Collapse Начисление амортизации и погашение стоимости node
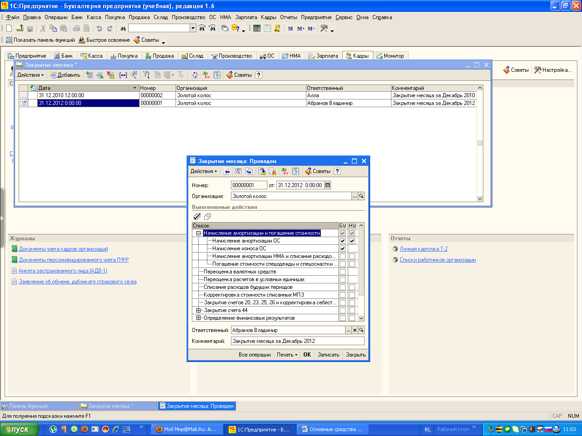582x436 pixels. [x=198, y=233]
